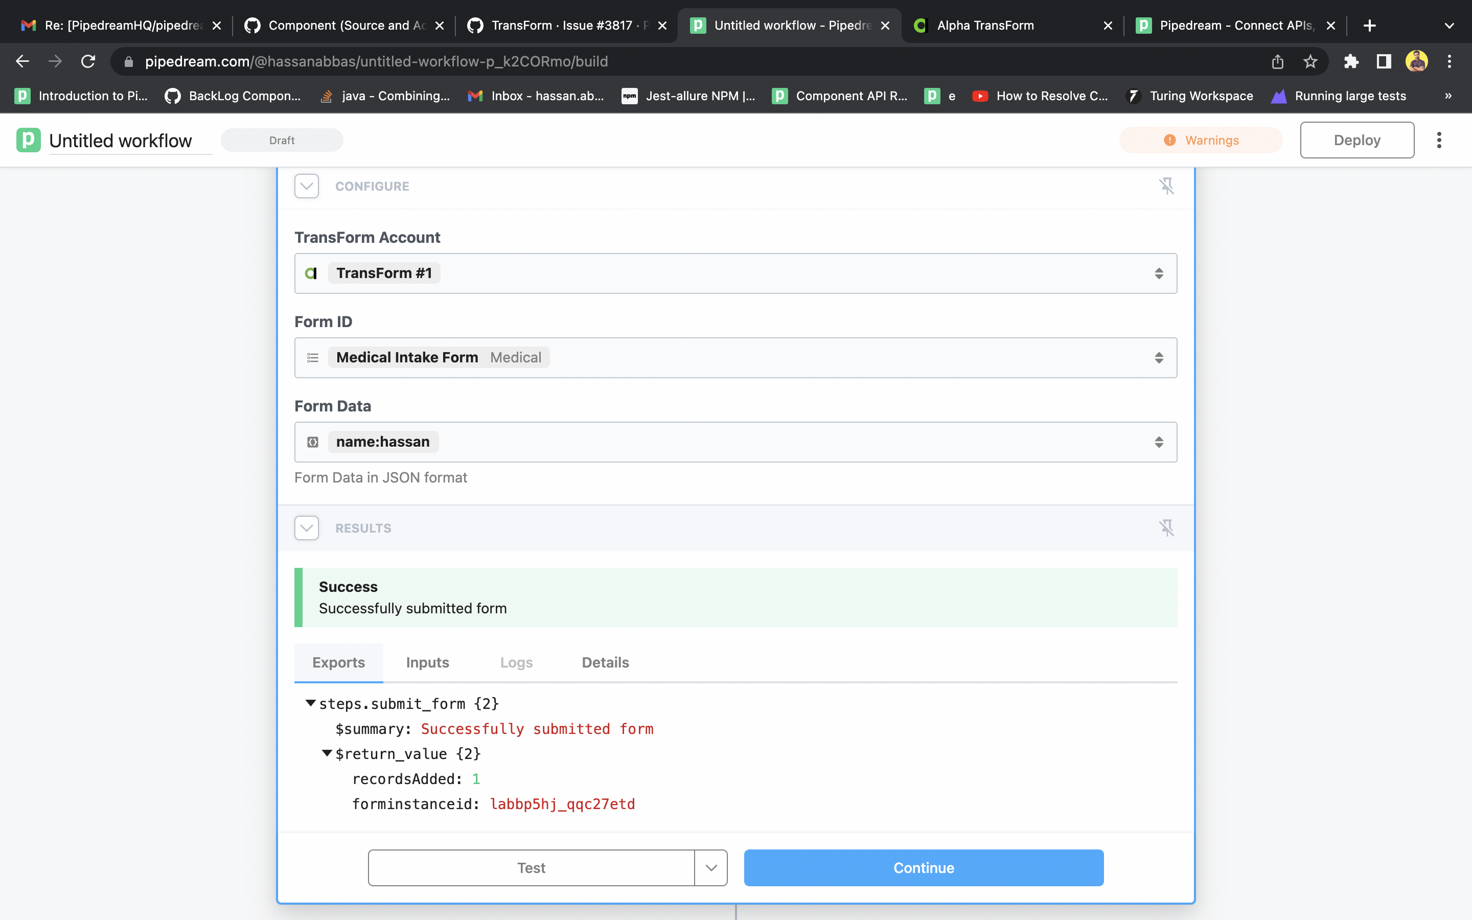Click the Deploy button

(x=1356, y=140)
